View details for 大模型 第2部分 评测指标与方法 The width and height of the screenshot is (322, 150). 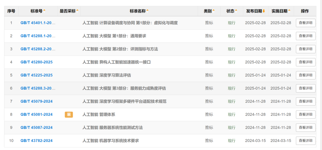(306, 49)
